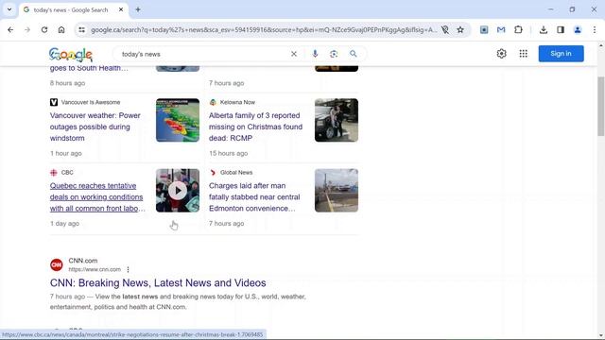Click the CNN.com site name
Viewport: 605px width, 340px height.
pos(83,261)
